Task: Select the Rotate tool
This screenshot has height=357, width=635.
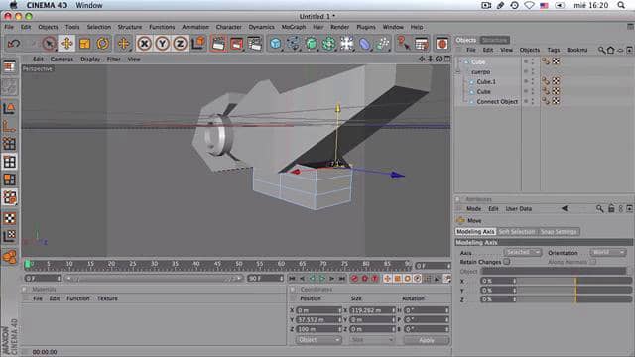Action: [103, 44]
